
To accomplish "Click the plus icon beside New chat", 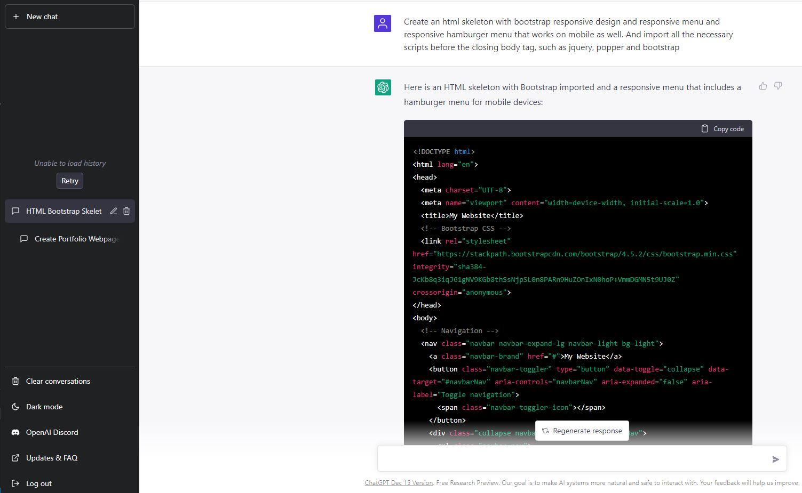I will tap(16, 17).
